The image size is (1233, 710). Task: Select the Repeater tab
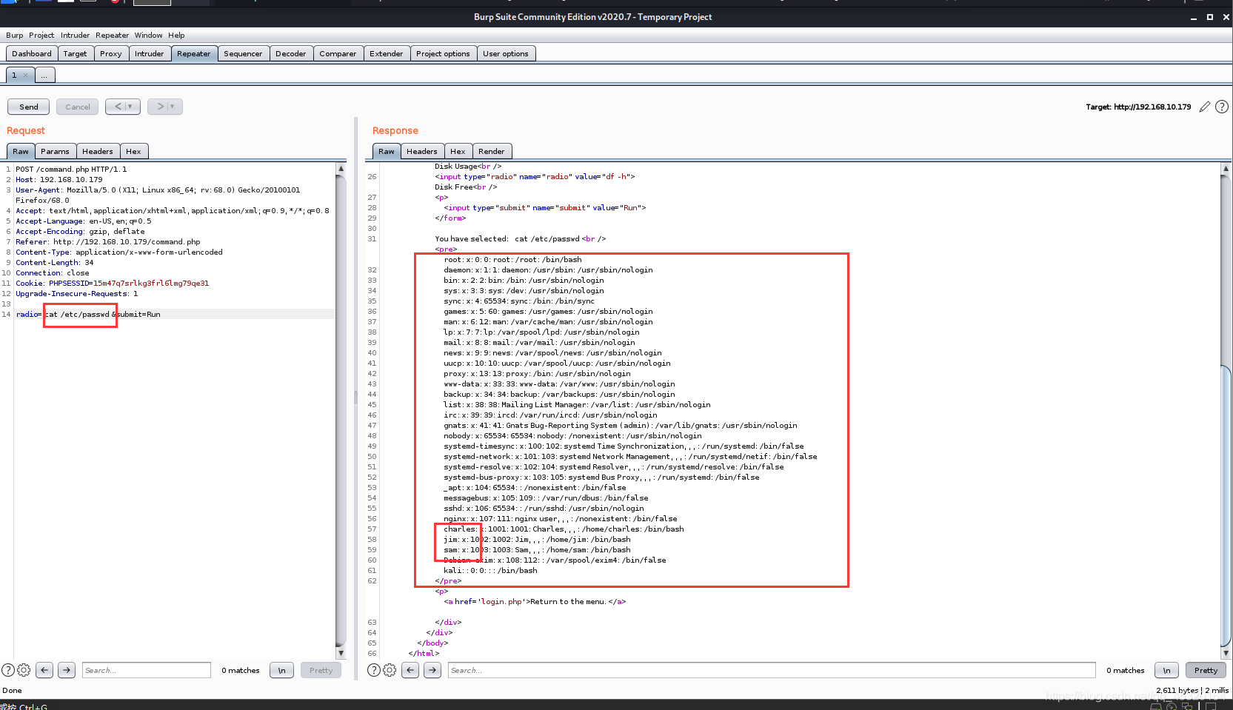click(194, 53)
